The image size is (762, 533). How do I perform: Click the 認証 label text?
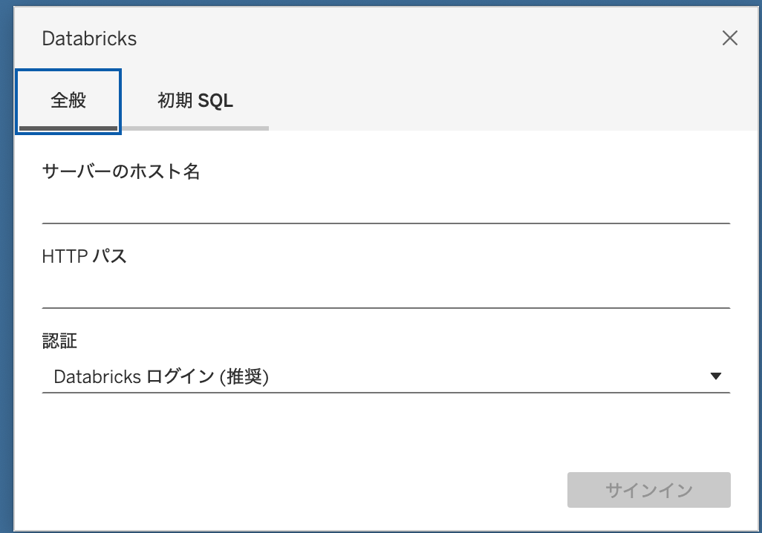coord(59,341)
